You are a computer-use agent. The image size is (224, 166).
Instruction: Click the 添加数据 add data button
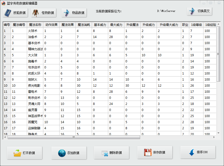pos(69,153)
